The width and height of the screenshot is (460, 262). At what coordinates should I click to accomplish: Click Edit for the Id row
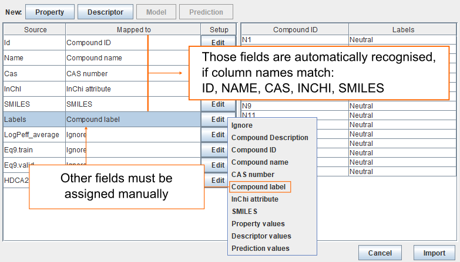click(218, 43)
